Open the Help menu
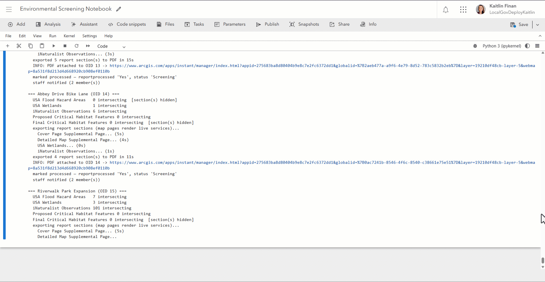This screenshot has height=282, width=545. (108, 36)
